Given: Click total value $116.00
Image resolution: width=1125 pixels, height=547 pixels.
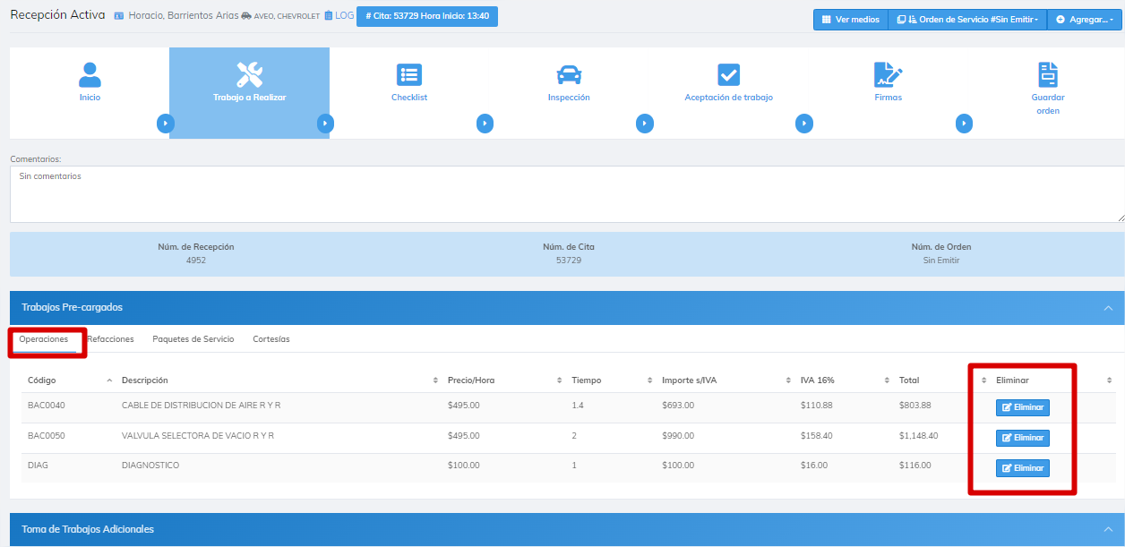Looking at the screenshot, I should pos(915,466).
